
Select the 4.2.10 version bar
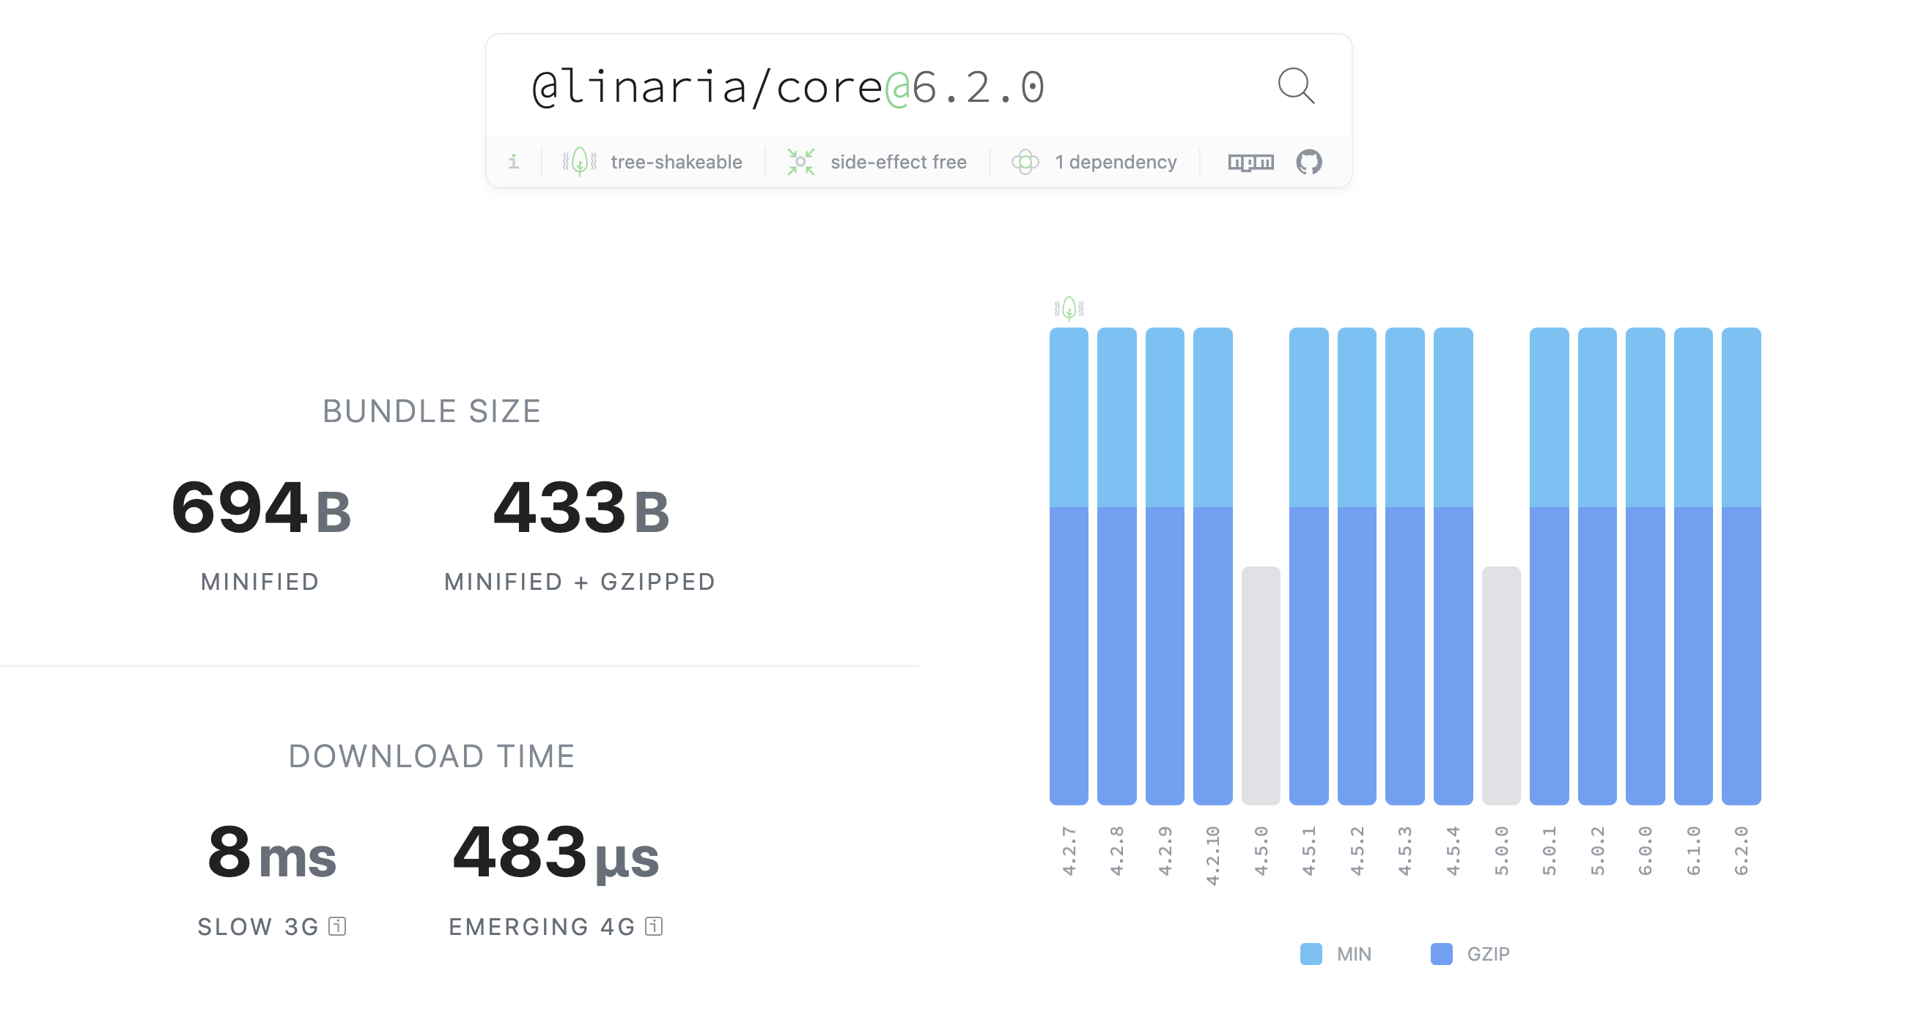pyautogui.click(x=1212, y=566)
